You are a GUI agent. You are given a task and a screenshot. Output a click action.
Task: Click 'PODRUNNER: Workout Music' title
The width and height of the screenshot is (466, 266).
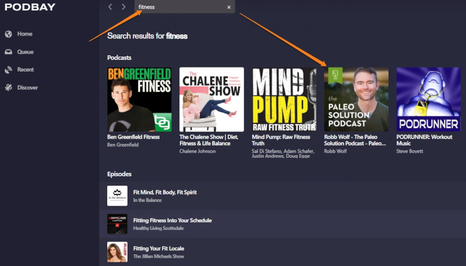coord(425,140)
